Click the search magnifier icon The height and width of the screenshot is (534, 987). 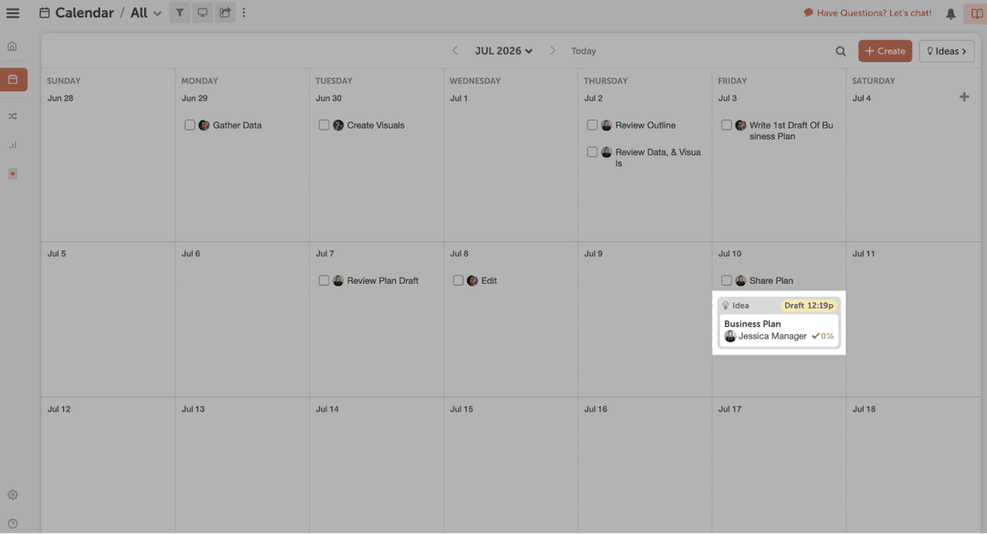pyautogui.click(x=841, y=51)
